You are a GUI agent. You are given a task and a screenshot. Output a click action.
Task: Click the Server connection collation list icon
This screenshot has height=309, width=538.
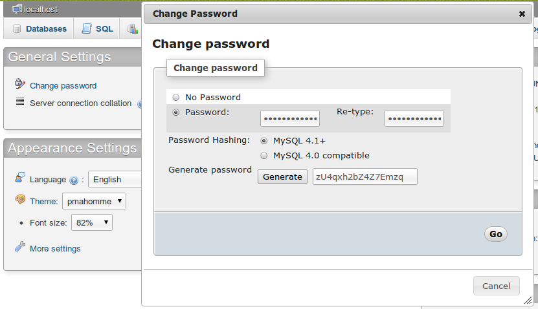pyautogui.click(x=20, y=102)
